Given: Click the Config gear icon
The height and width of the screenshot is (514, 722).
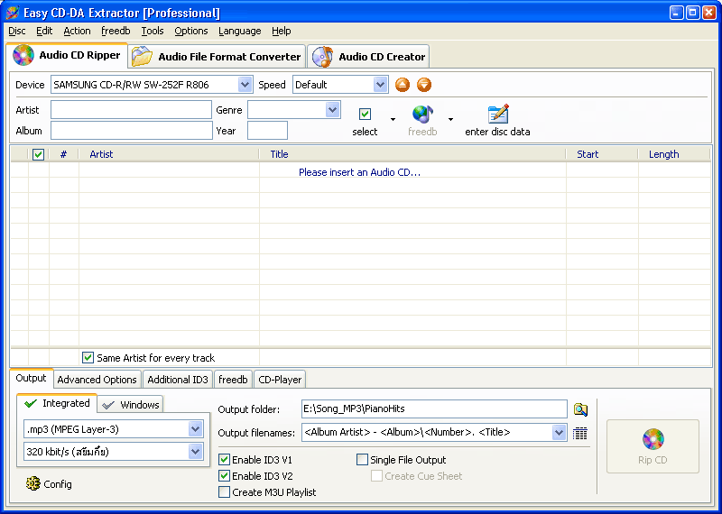Looking at the screenshot, I should coord(33,483).
